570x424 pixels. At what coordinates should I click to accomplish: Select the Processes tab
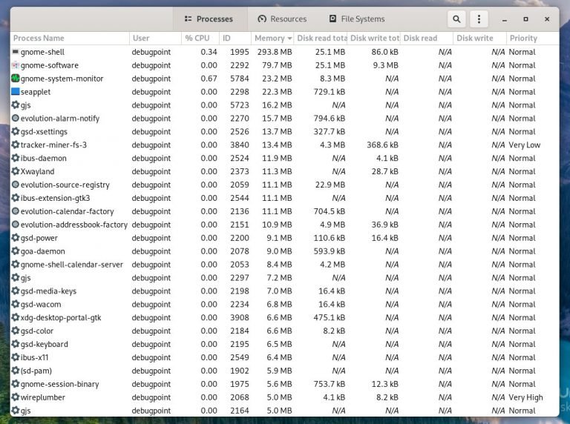pos(208,19)
